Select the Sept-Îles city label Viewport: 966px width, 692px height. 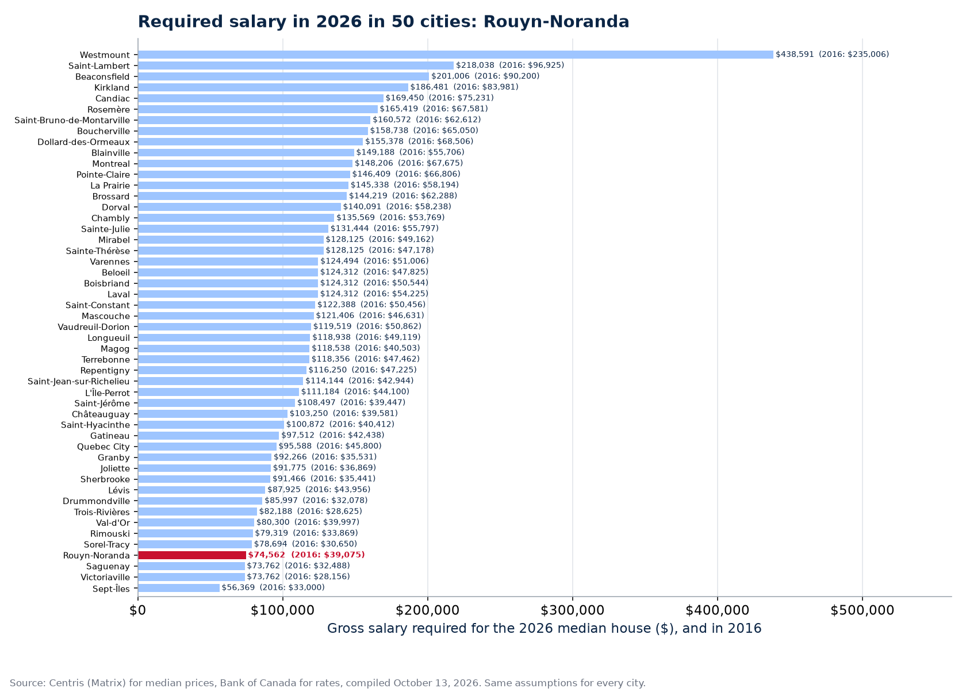click(112, 589)
